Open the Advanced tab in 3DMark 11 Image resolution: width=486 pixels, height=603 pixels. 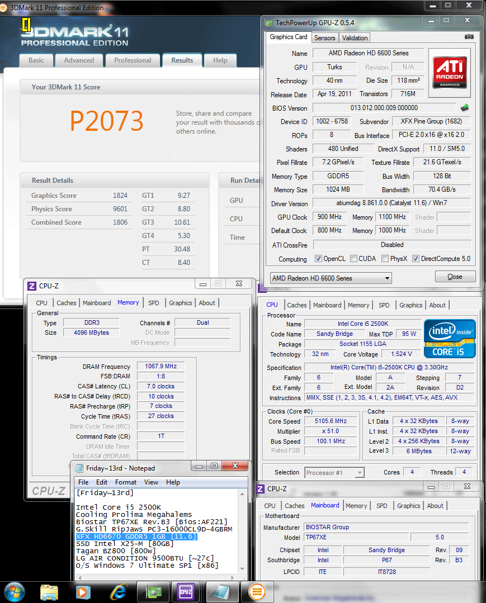coord(79,60)
